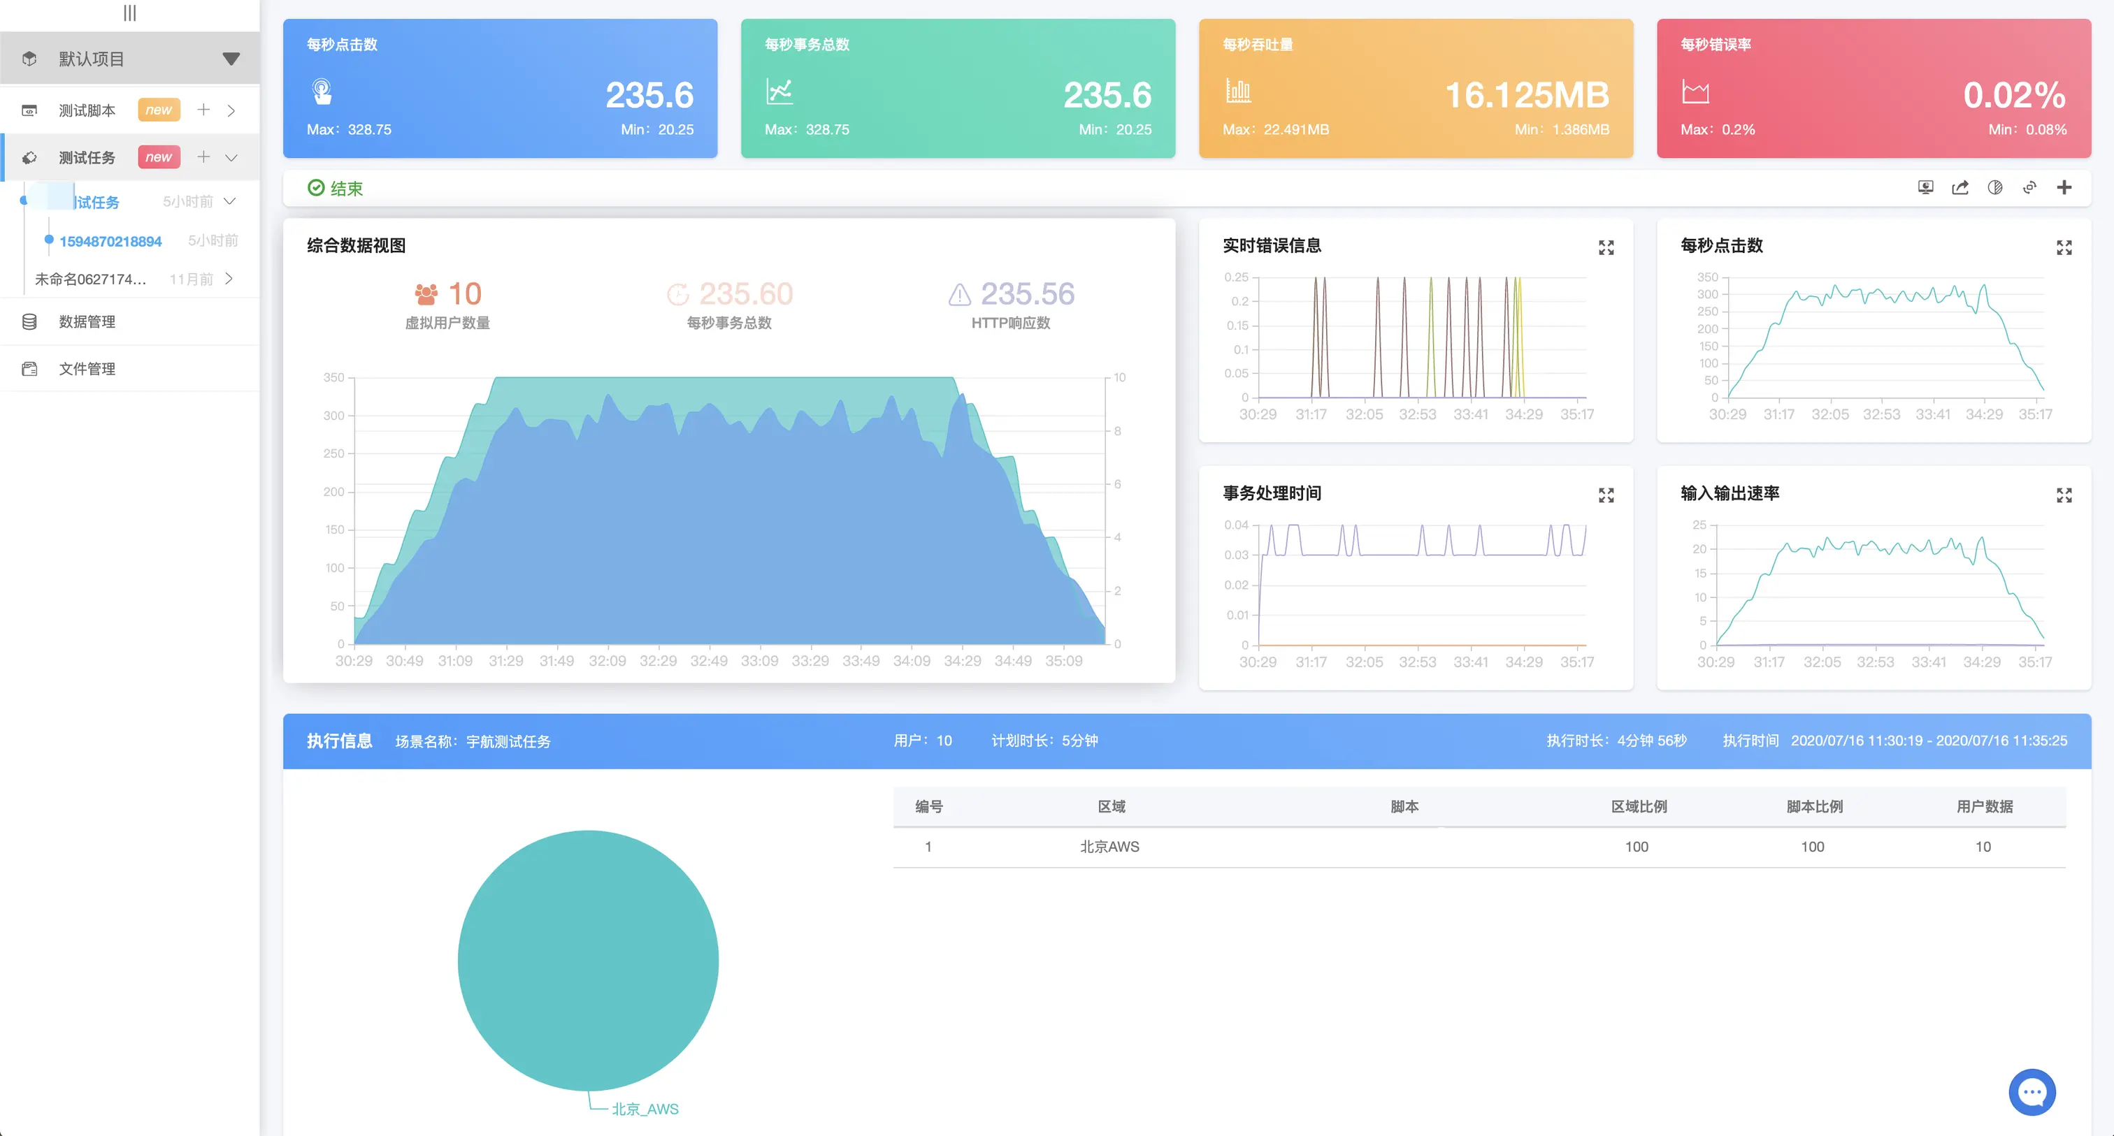Open 文件管理 in the sidebar

click(x=87, y=369)
